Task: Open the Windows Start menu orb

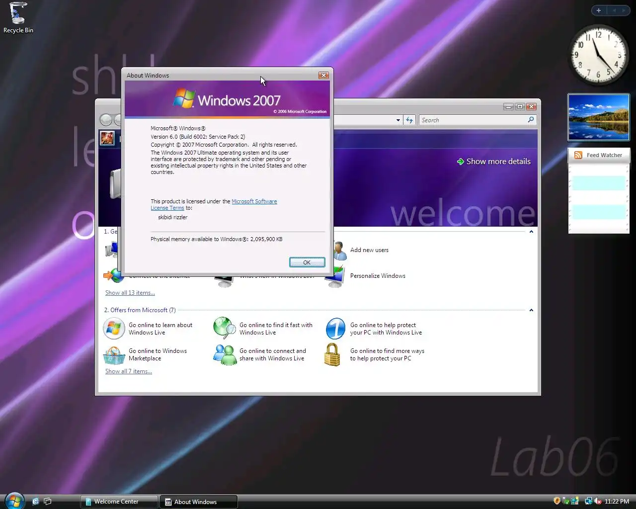Action: (x=14, y=501)
